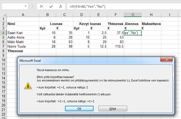The height and width of the screenshot is (119, 181).
Task: Select column E header
Action: click(x=98, y=15)
